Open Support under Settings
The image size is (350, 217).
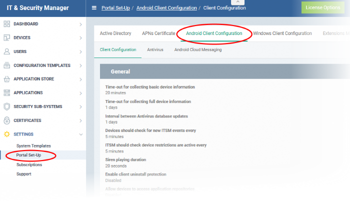pos(24,174)
